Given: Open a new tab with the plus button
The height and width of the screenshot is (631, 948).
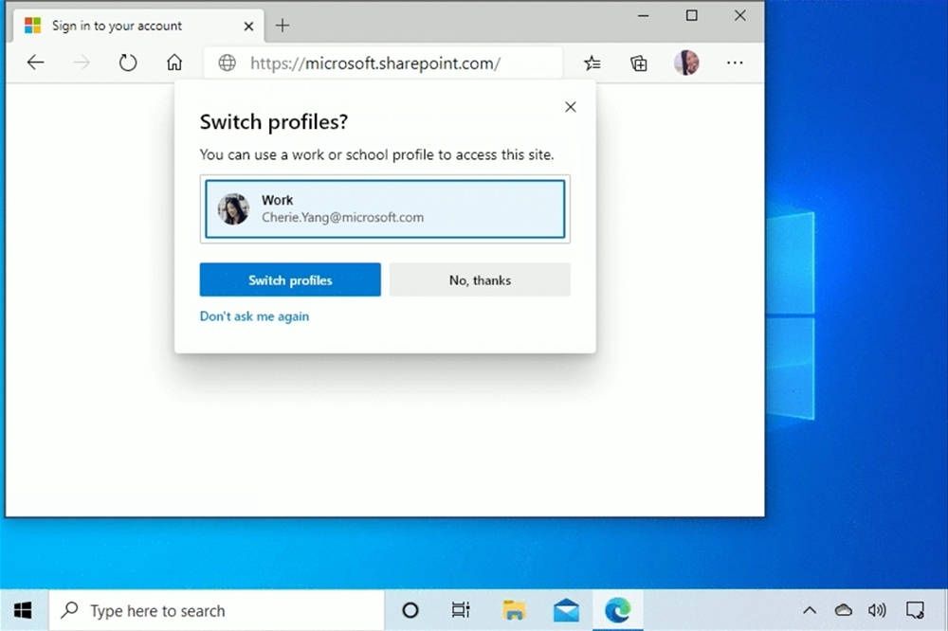Looking at the screenshot, I should tap(283, 26).
